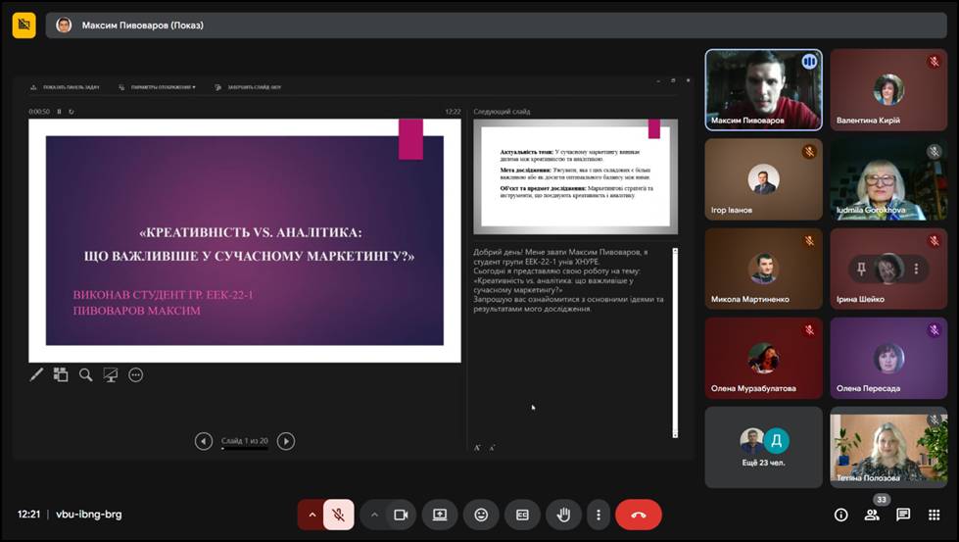The height and width of the screenshot is (542, 959).
Task: Open the emoji reactions button
Action: click(481, 515)
